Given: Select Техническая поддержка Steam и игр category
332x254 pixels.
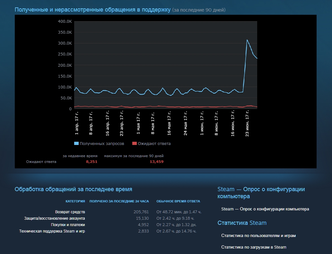Looking at the screenshot, I should [52, 231].
